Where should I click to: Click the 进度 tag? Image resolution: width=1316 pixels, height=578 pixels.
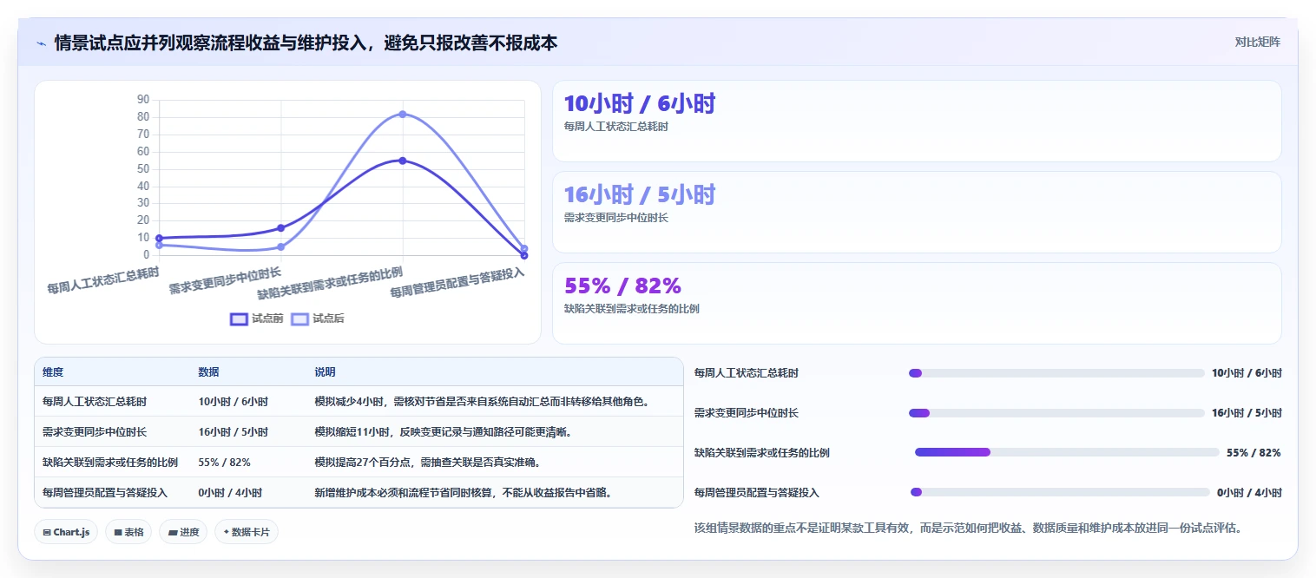pos(183,532)
